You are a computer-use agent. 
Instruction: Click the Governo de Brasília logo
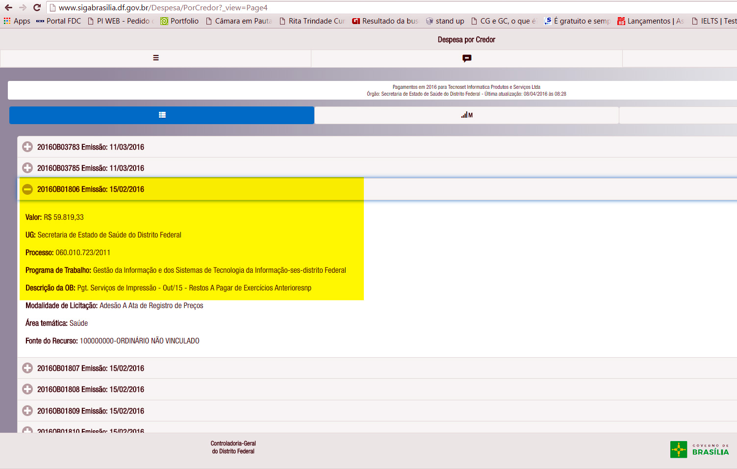tap(700, 449)
